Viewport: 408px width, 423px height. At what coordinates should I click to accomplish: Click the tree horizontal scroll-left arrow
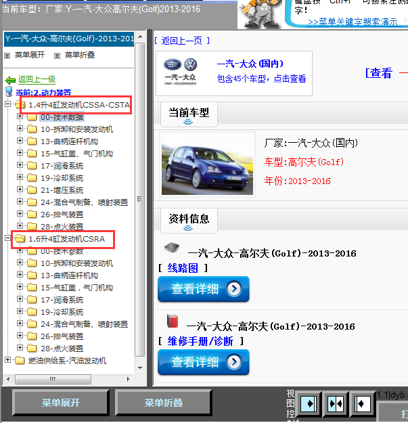(x=8, y=379)
